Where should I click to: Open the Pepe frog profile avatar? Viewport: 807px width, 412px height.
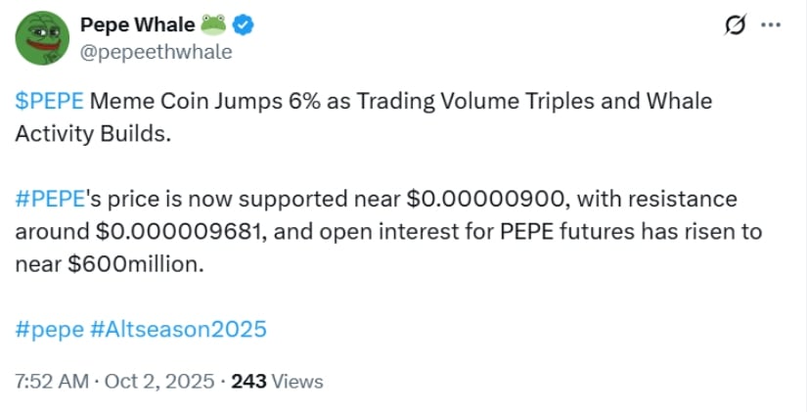[x=40, y=38]
